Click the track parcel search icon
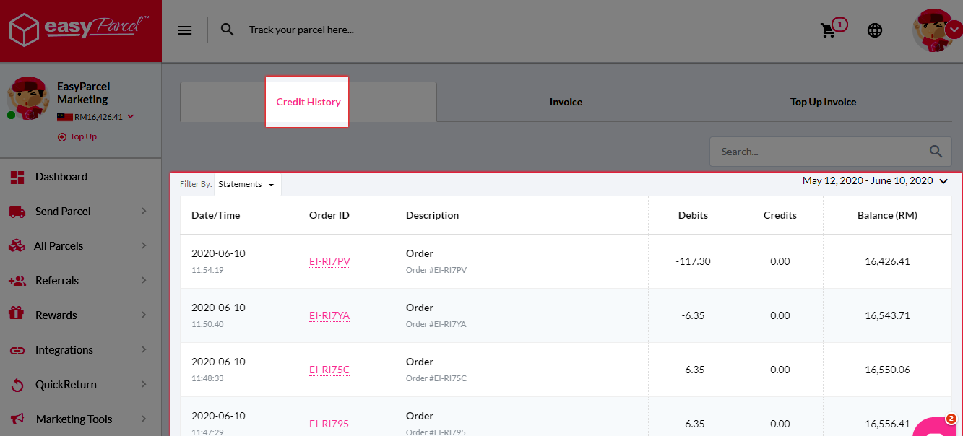963x436 pixels. coord(228,30)
